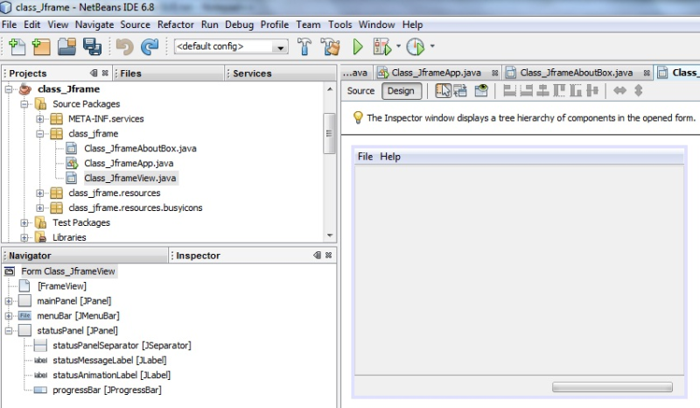Click the horizontal resizability arrow icon

pos(619,91)
